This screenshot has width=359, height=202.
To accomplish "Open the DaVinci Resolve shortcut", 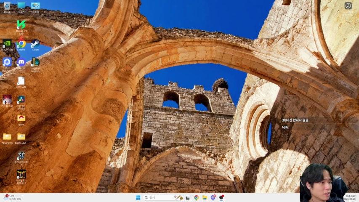I will [21, 100].
